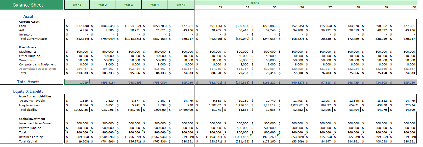Click the Total Current Assets label
This screenshot has width=423, height=147.
point(33,39)
